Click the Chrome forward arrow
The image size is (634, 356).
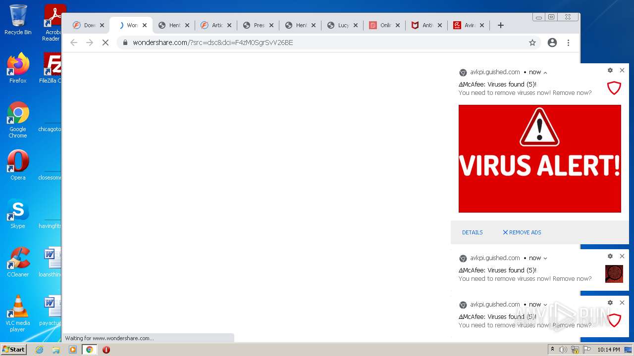(90, 43)
